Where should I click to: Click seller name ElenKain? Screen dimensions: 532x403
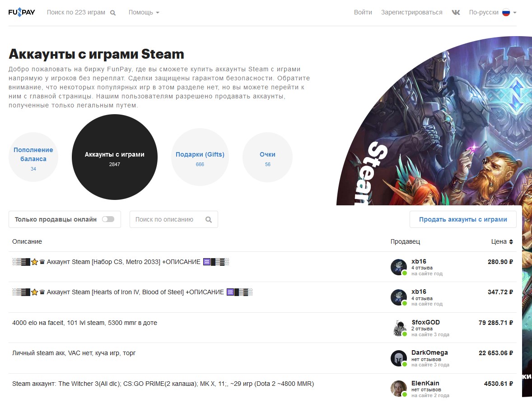(x=425, y=383)
